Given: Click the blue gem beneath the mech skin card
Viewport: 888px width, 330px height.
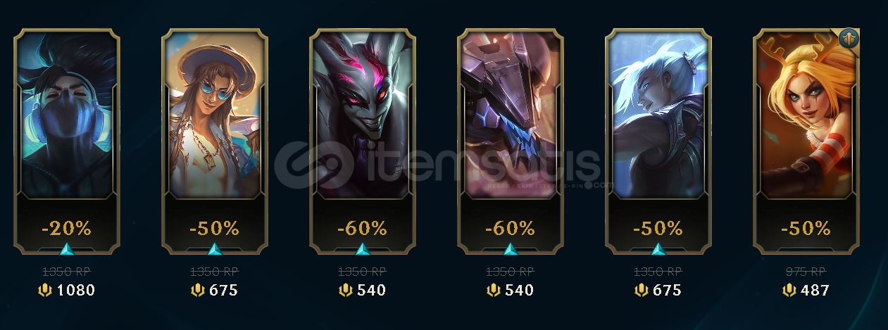Looking at the screenshot, I should [511, 248].
